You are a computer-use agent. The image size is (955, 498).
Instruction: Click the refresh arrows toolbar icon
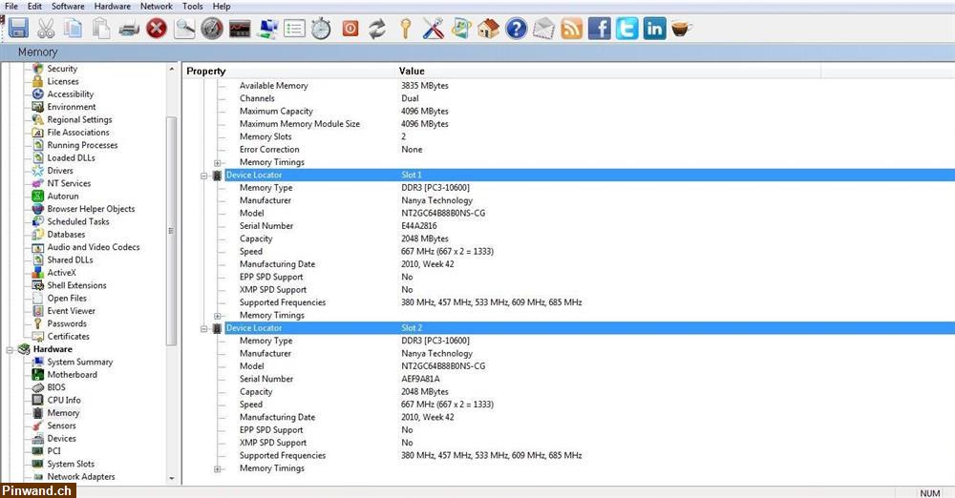pos(378,29)
